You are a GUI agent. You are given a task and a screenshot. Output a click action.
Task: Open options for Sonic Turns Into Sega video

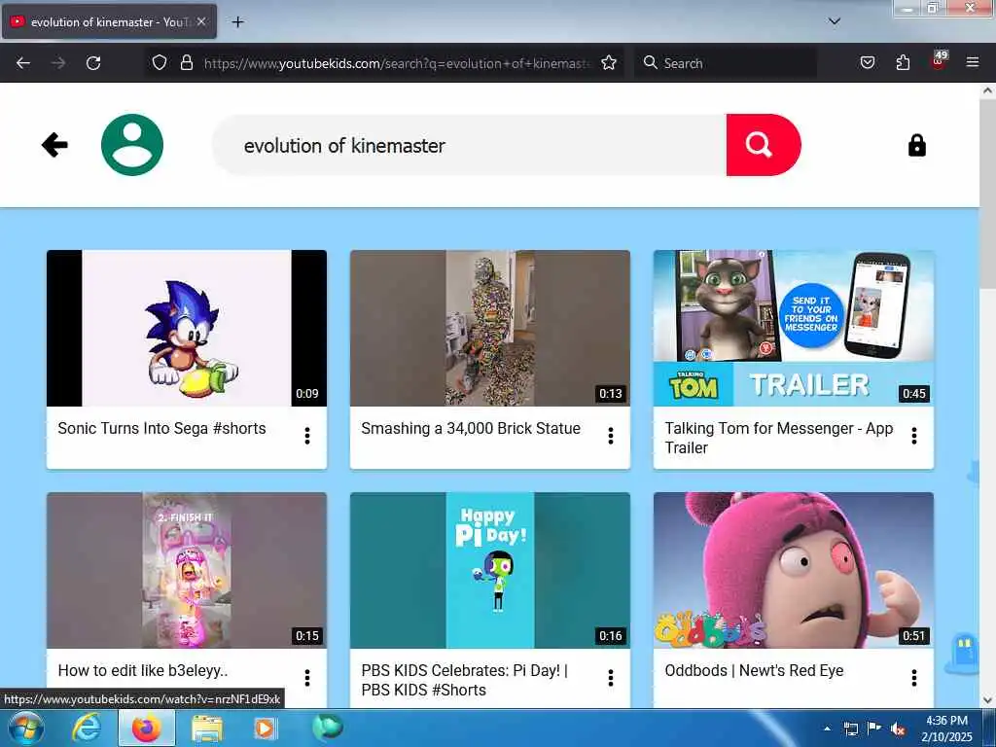(x=306, y=436)
